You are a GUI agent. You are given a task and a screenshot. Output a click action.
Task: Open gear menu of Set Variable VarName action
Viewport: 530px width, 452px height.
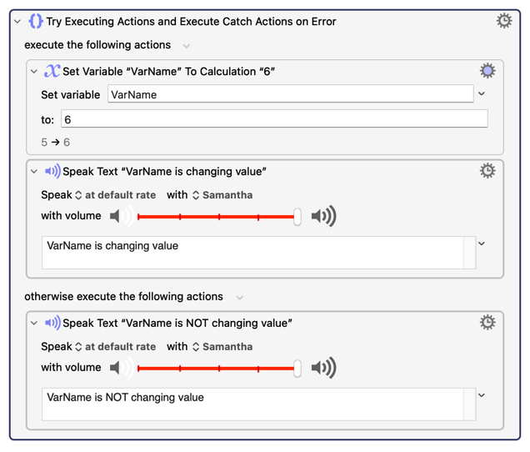coord(487,71)
